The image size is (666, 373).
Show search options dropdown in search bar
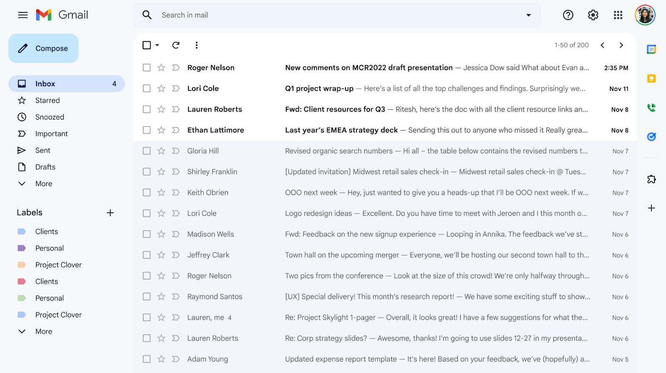(528, 15)
